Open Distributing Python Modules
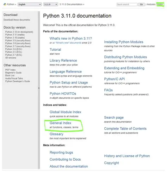 [x=125, y=57]
